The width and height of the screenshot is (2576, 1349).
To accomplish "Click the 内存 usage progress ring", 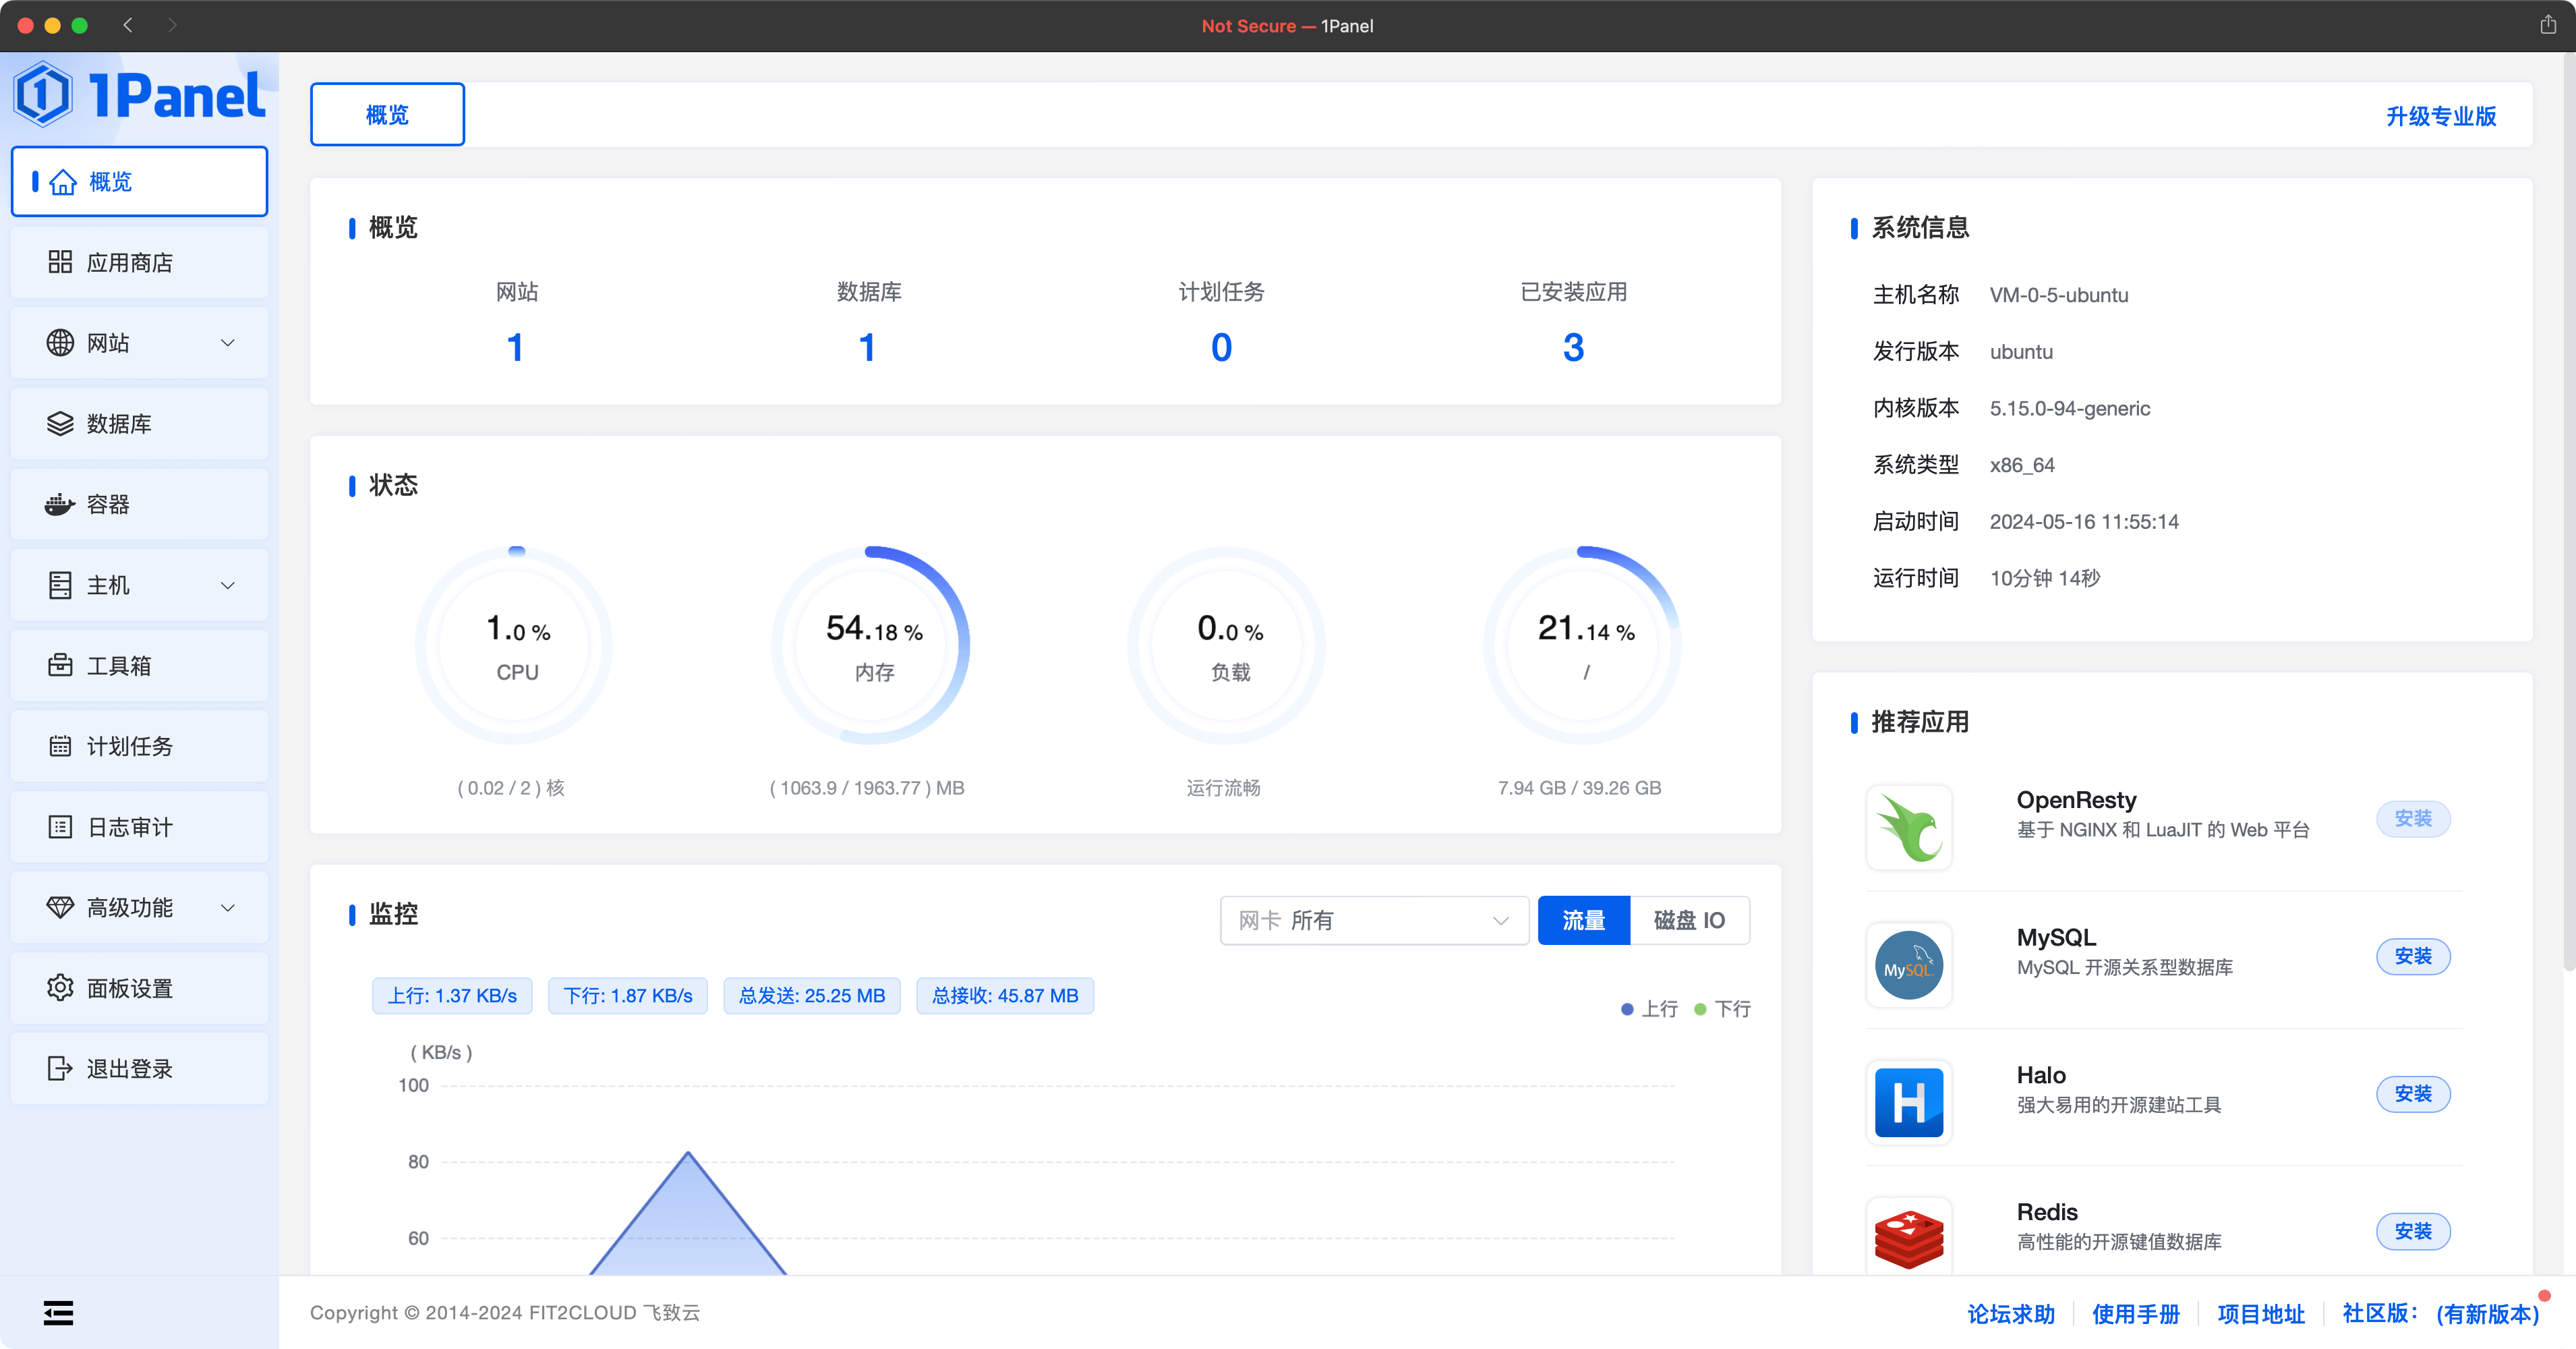I will (872, 645).
